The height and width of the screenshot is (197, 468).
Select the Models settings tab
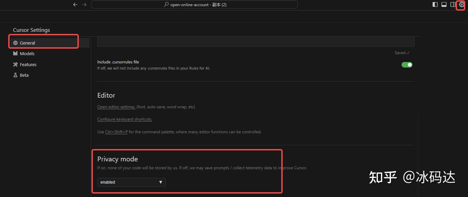(50, 53)
